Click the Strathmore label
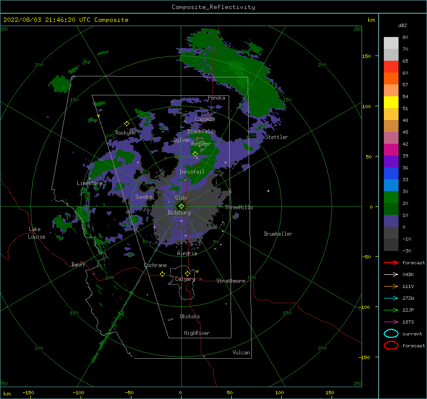 click(231, 281)
